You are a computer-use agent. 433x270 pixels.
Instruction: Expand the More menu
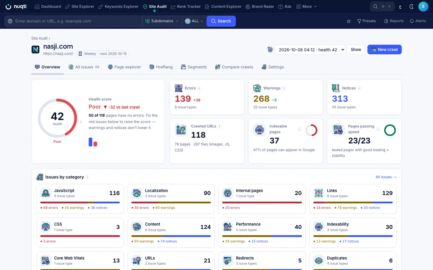point(306,6)
